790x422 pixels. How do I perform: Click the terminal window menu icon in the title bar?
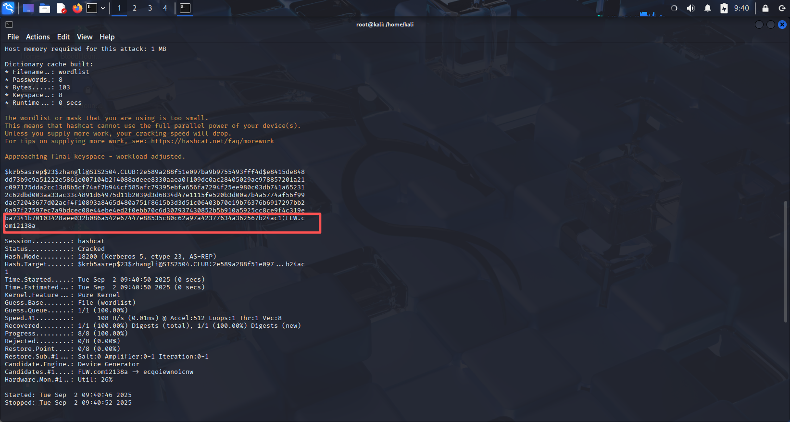point(9,25)
